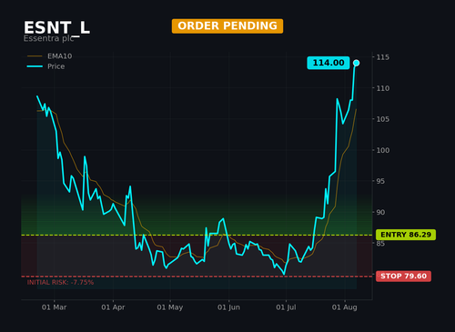Click the INITIAL RISK: -7.75% text
Image resolution: width=455 pixels, height=332 pixels.
[x=60, y=282]
